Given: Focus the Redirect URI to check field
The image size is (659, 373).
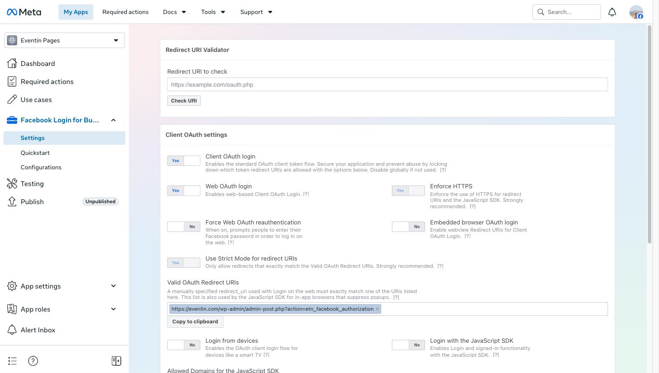Looking at the screenshot, I should point(387,84).
